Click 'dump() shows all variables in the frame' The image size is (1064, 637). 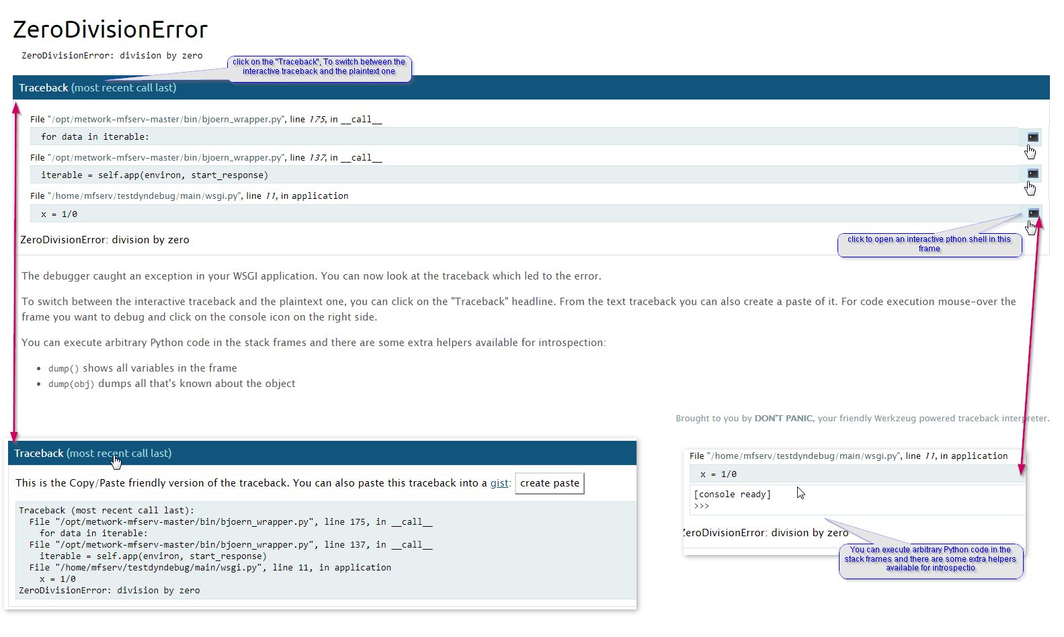pos(142,368)
